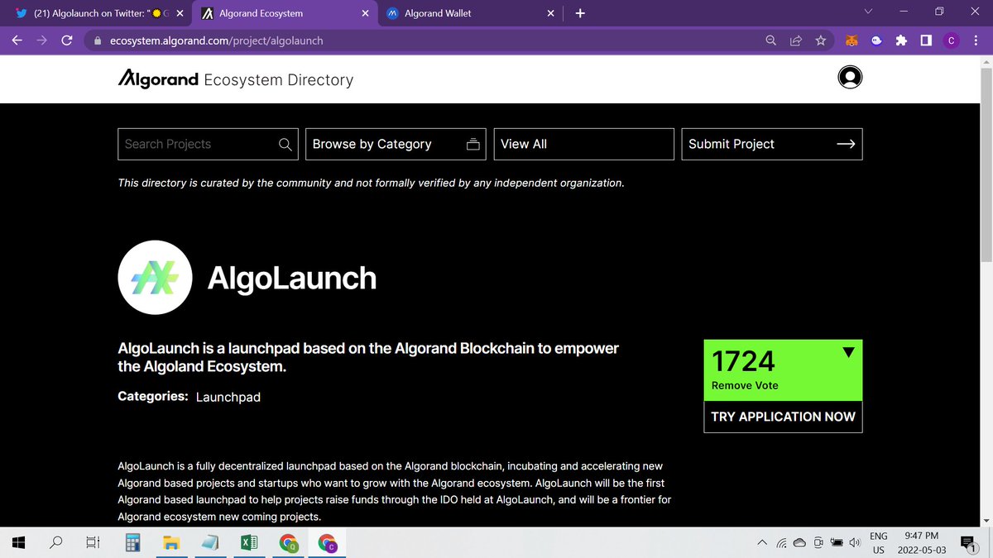Open the volume speaker tray icon
The image size is (993, 558).
(x=855, y=542)
